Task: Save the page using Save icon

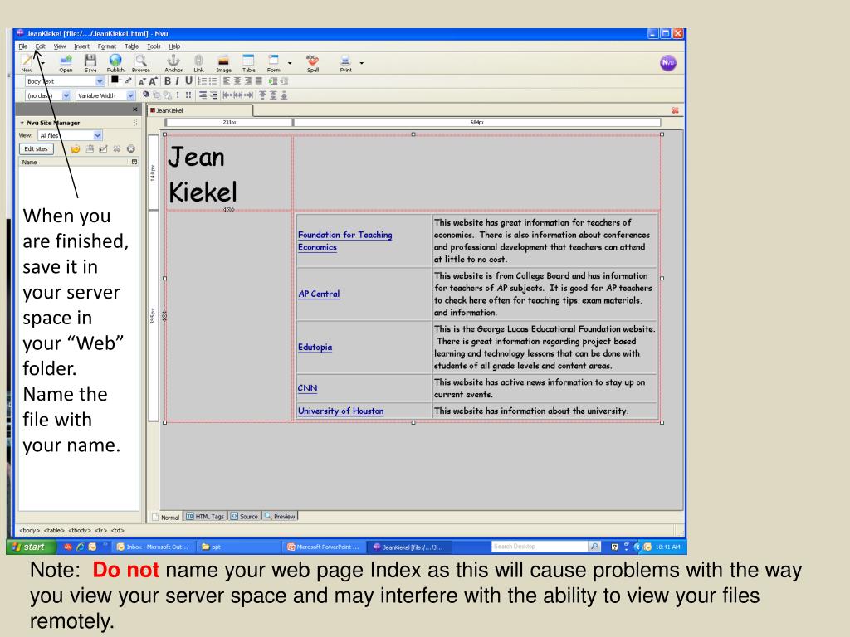Action: [x=90, y=63]
